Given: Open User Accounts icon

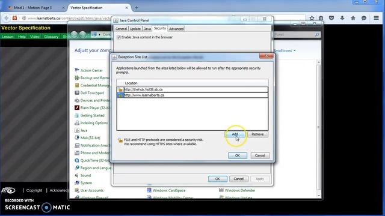Looking at the screenshot, I should click(x=77, y=190).
